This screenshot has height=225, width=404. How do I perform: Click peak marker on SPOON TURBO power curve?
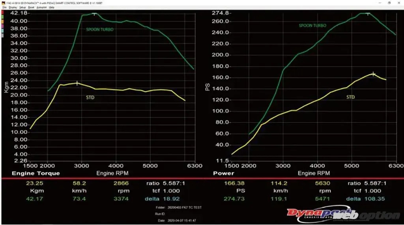tap(368, 13)
